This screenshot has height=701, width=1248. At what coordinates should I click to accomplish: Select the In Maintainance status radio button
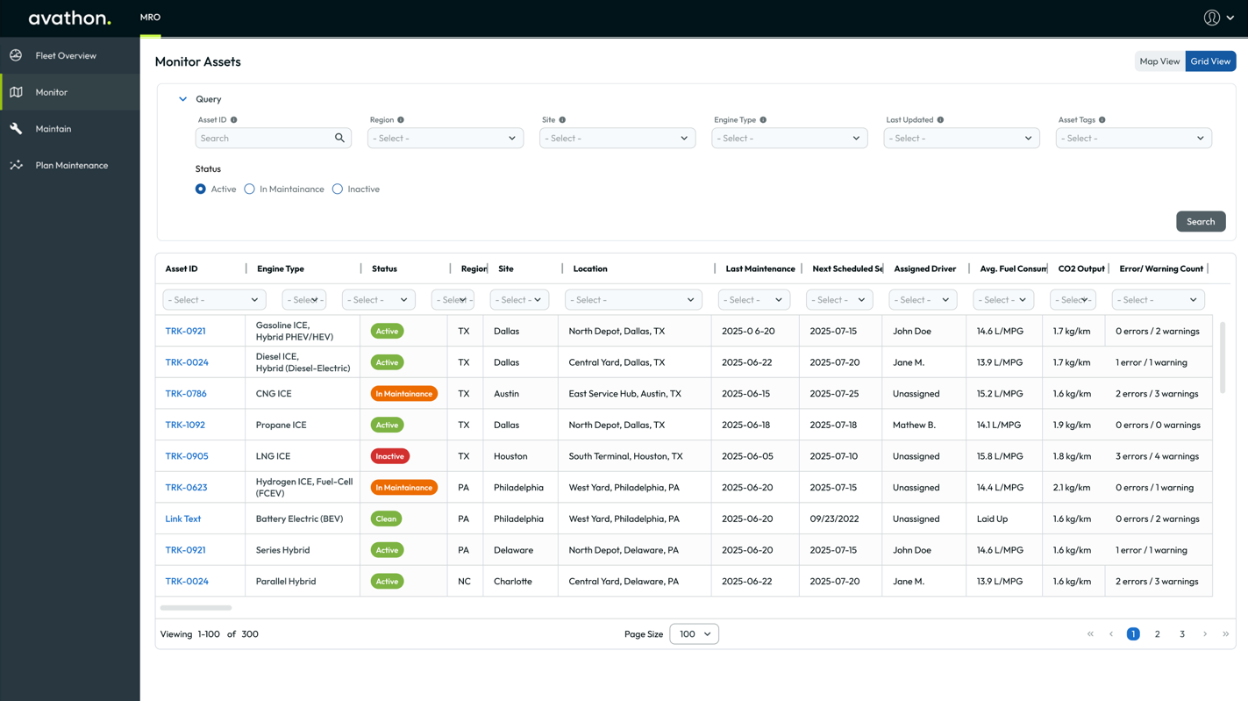click(x=250, y=190)
